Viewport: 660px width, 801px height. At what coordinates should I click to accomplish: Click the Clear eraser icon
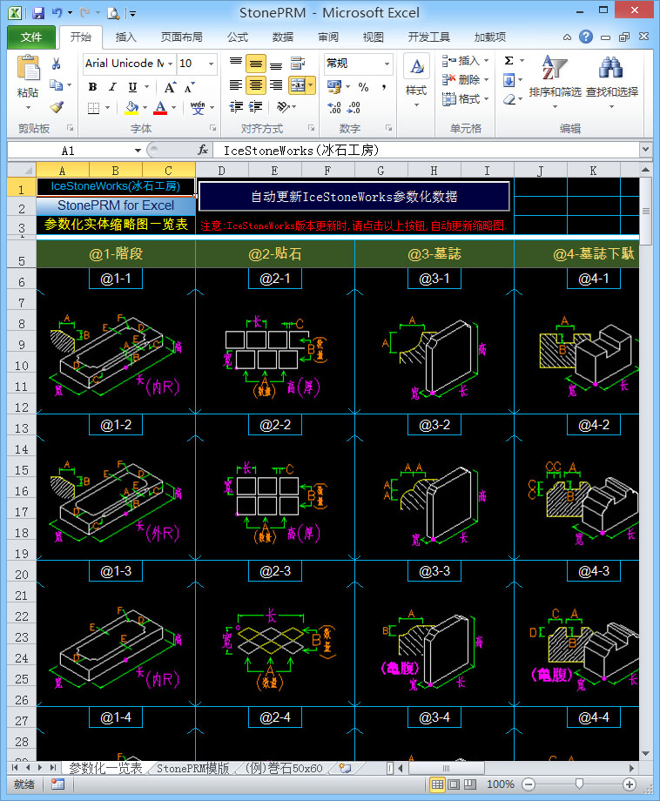(x=508, y=99)
